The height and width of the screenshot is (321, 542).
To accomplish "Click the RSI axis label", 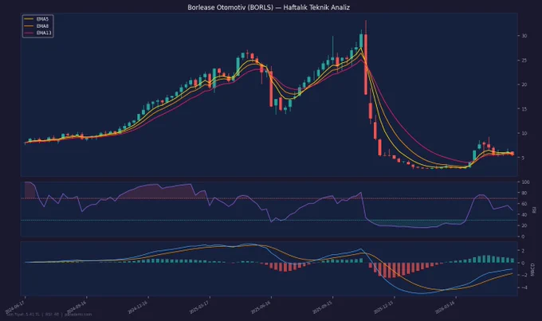I will [534, 209].
